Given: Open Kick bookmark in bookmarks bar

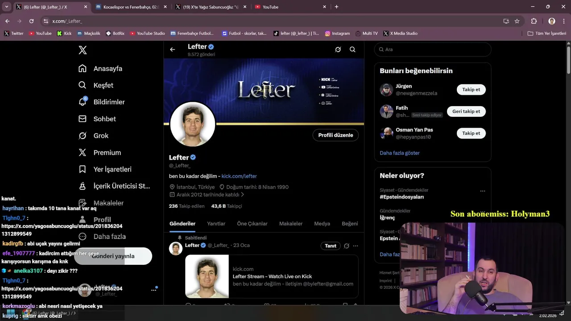Looking at the screenshot, I should click(64, 33).
